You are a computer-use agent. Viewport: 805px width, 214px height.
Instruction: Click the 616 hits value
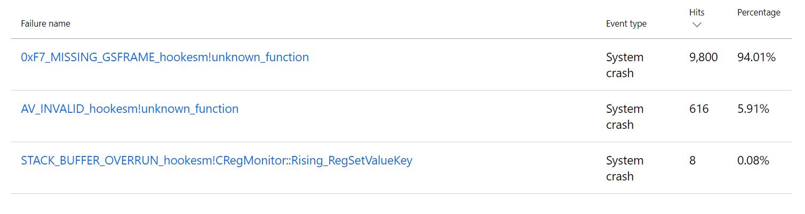699,109
